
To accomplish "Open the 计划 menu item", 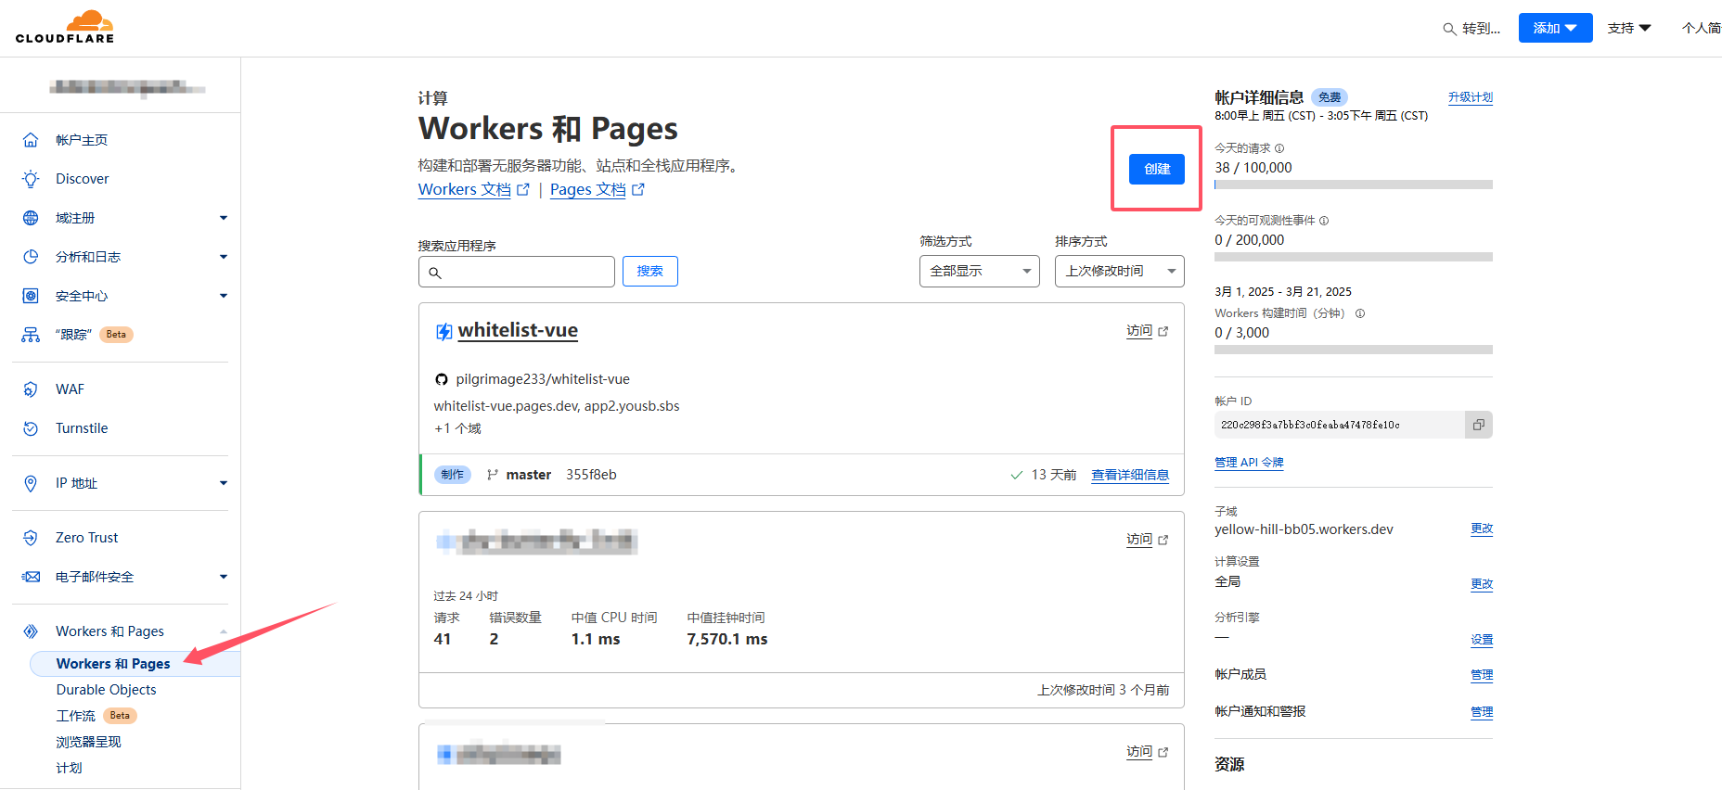I will click(x=69, y=768).
